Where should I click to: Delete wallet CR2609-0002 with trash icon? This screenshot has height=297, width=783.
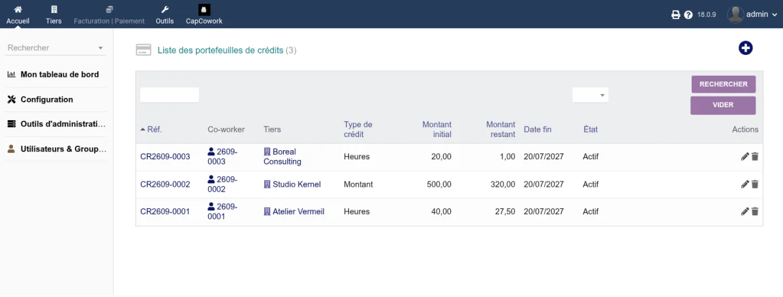point(755,184)
